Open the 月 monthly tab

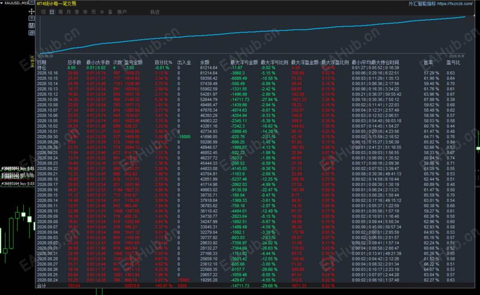[68, 12]
